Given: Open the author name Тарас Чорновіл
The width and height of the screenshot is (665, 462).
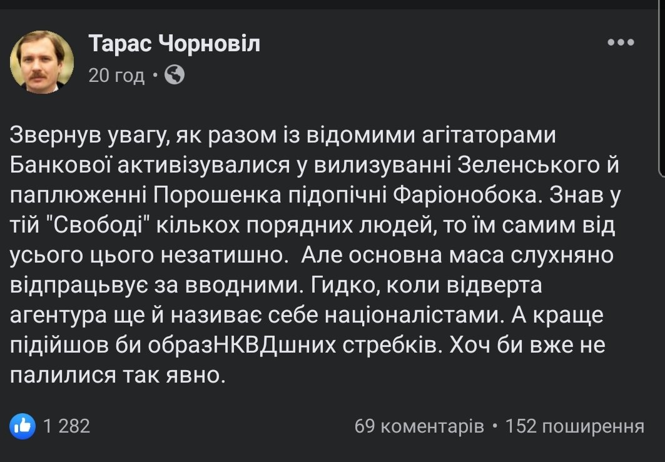Looking at the screenshot, I should pyautogui.click(x=174, y=44).
